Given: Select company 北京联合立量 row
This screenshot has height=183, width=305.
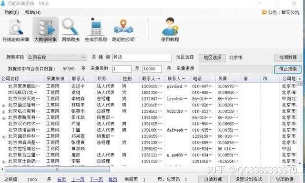Looking at the screenshot, I should (x=24, y=155).
